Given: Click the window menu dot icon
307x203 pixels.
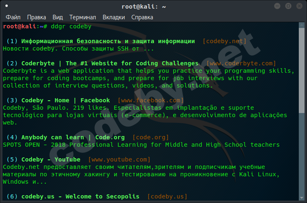Looking at the screenshot, I should pos(7,6).
